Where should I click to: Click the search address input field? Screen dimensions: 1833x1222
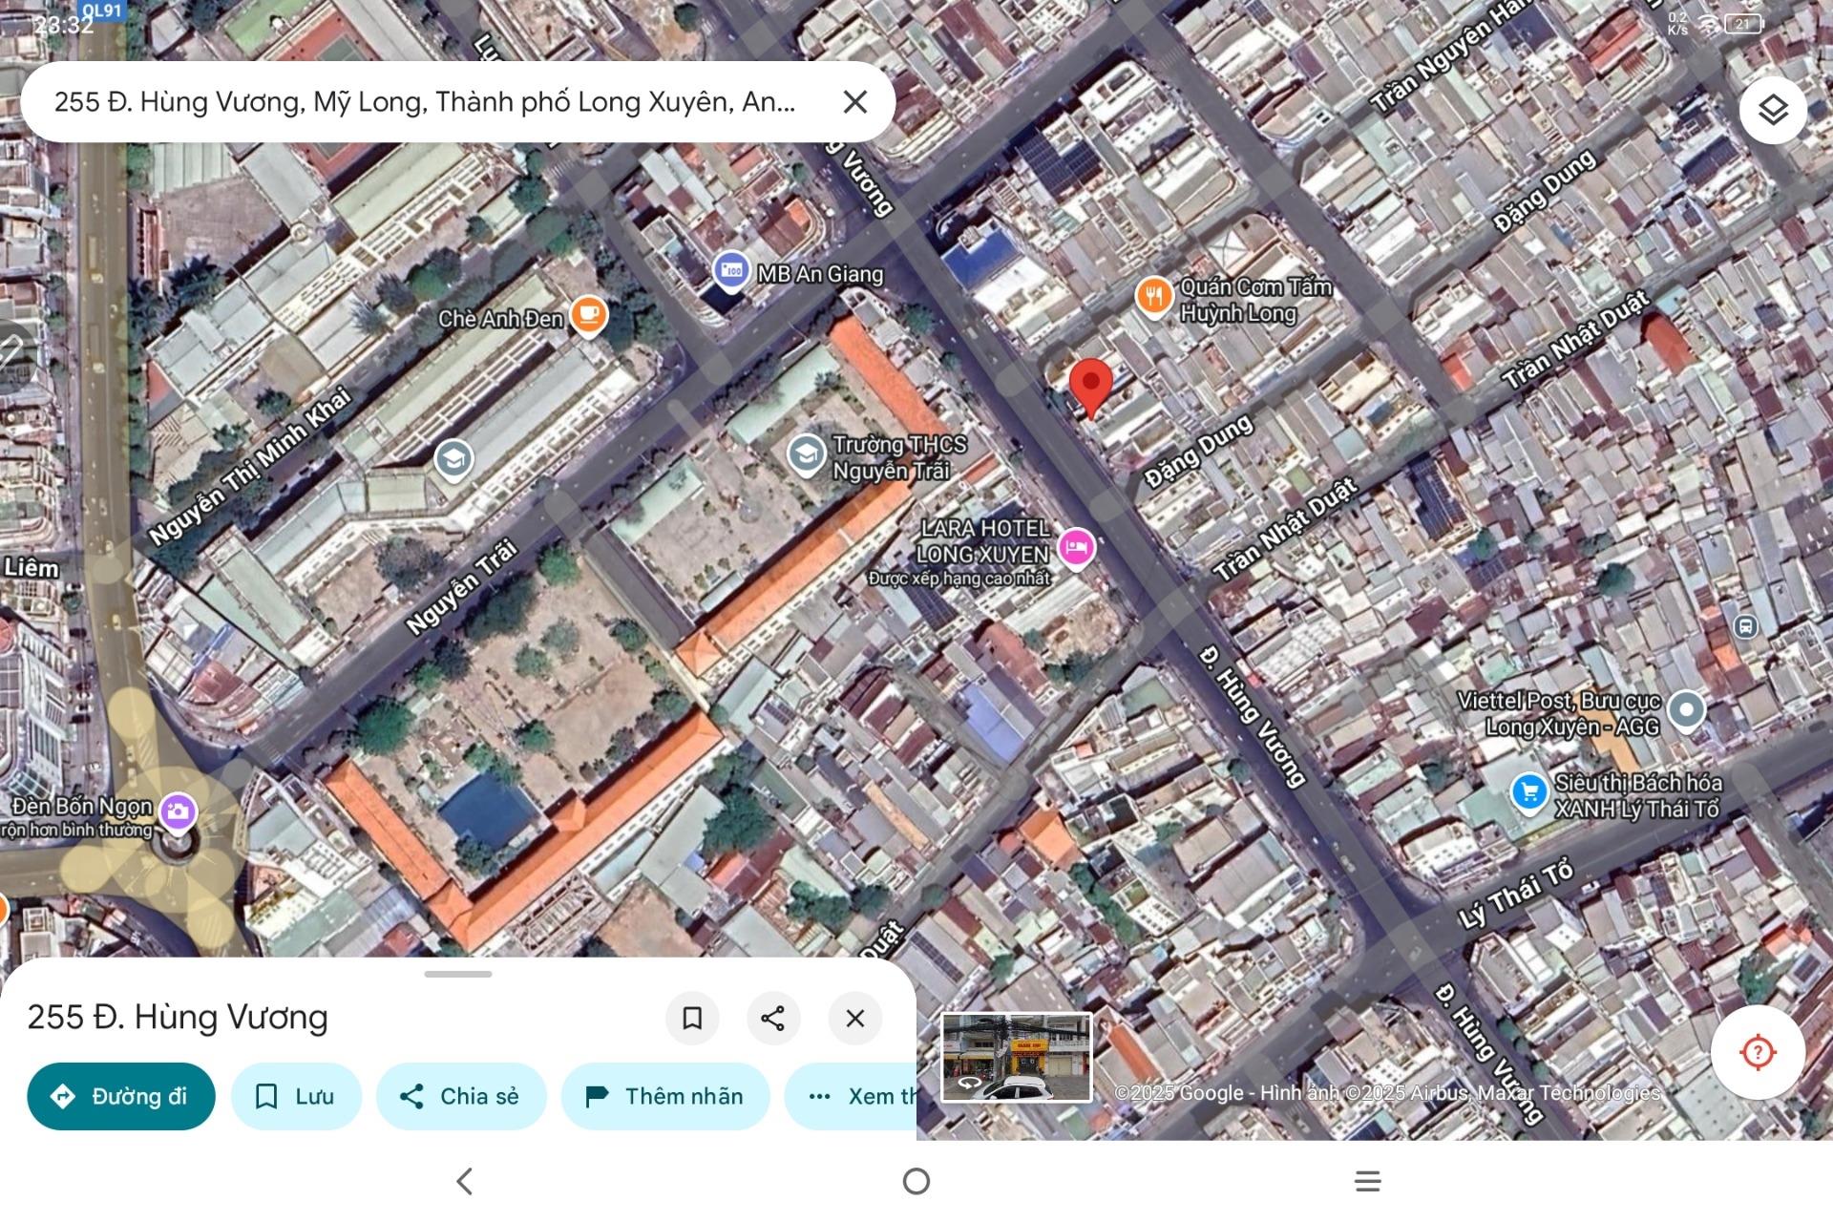(425, 102)
